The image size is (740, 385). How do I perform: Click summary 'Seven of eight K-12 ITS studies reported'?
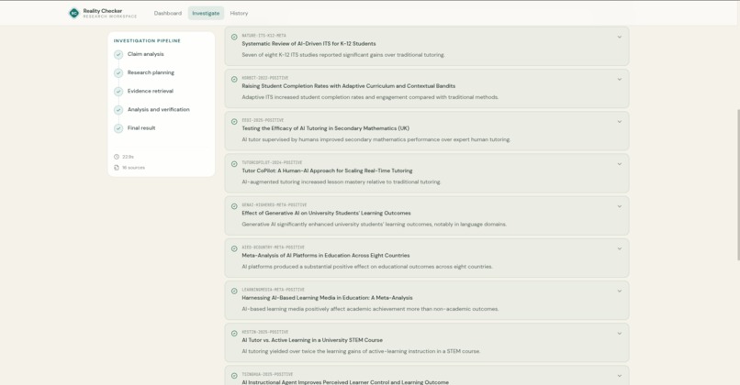[343, 55]
